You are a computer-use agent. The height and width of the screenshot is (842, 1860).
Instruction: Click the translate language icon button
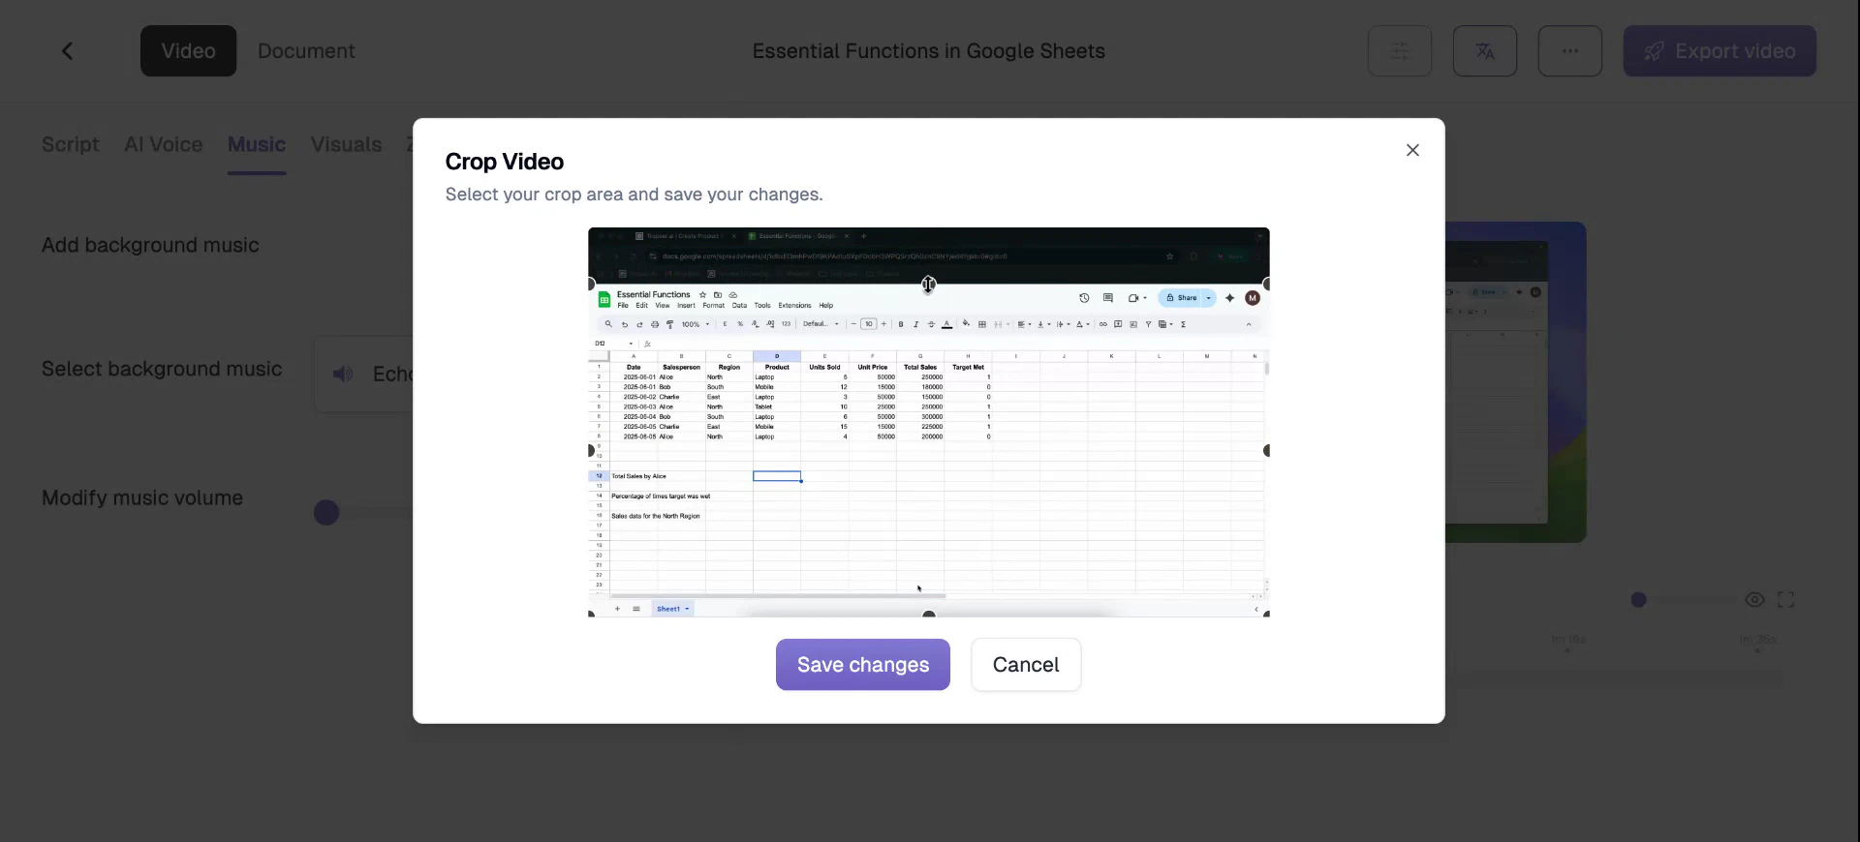[1484, 51]
